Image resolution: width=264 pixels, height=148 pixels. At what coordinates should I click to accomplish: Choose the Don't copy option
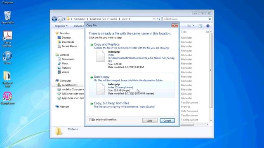pos(132,85)
